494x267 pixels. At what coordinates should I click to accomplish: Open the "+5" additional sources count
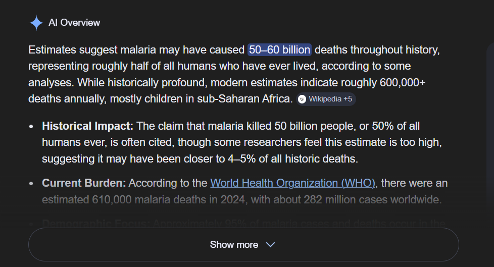coord(348,99)
